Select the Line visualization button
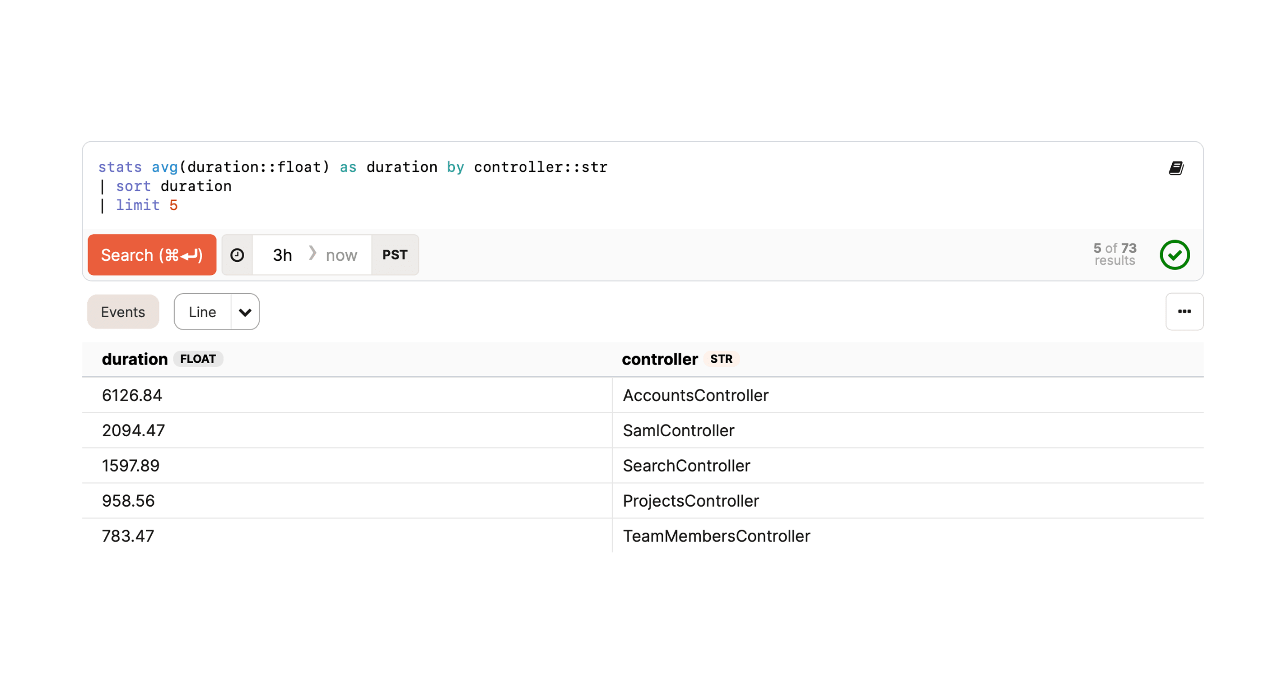This screenshot has height=693, width=1286. 202,312
